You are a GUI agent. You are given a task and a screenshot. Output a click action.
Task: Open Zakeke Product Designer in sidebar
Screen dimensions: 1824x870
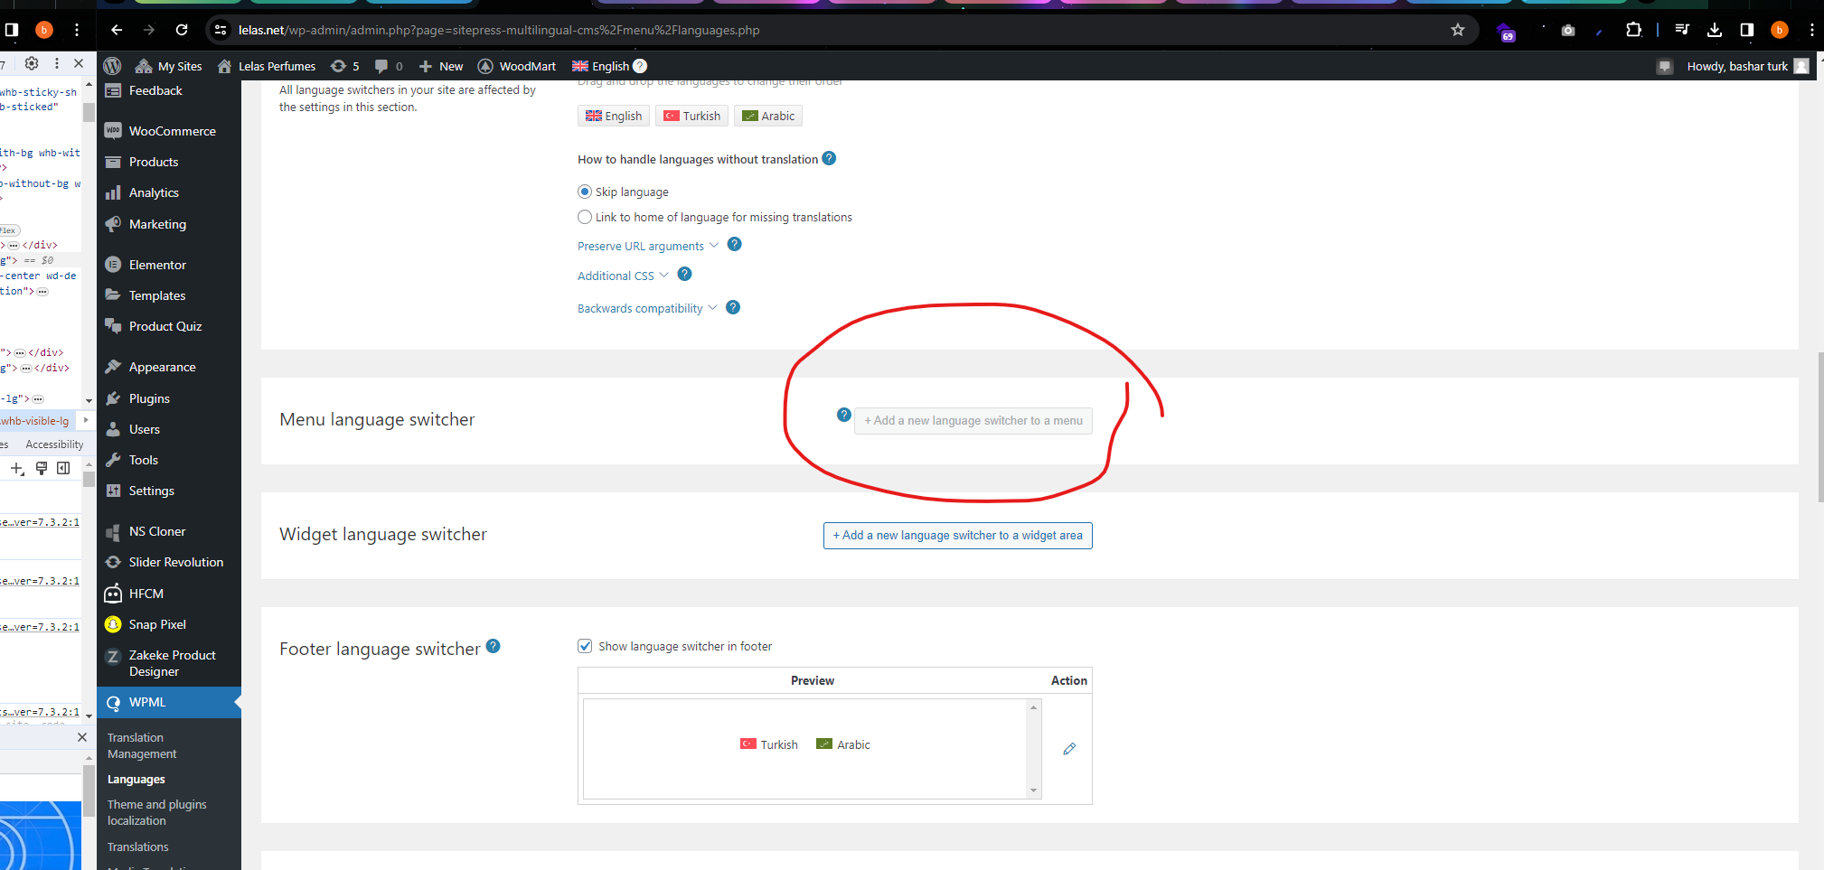click(169, 663)
